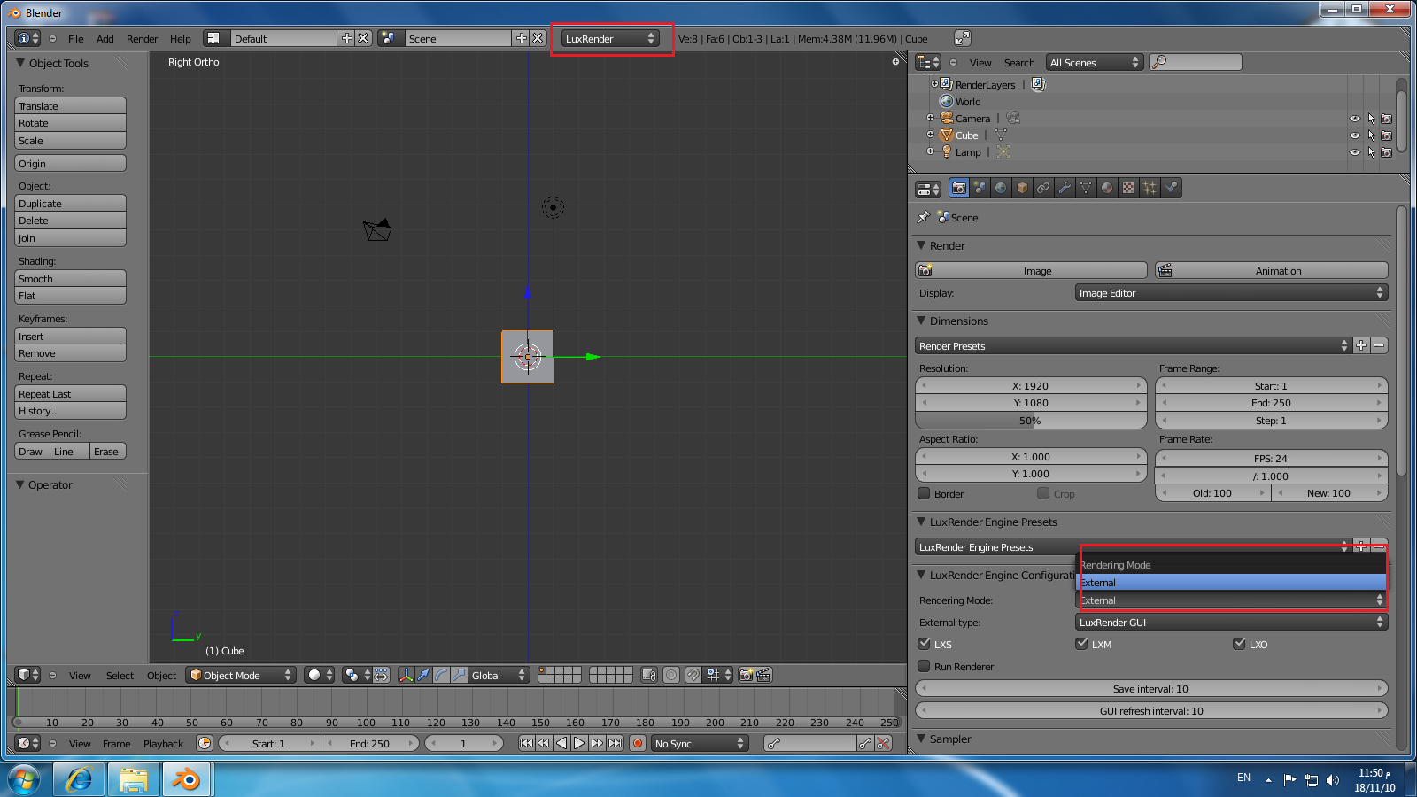Open the External type LuxRender GUI dropdown

click(1231, 623)
